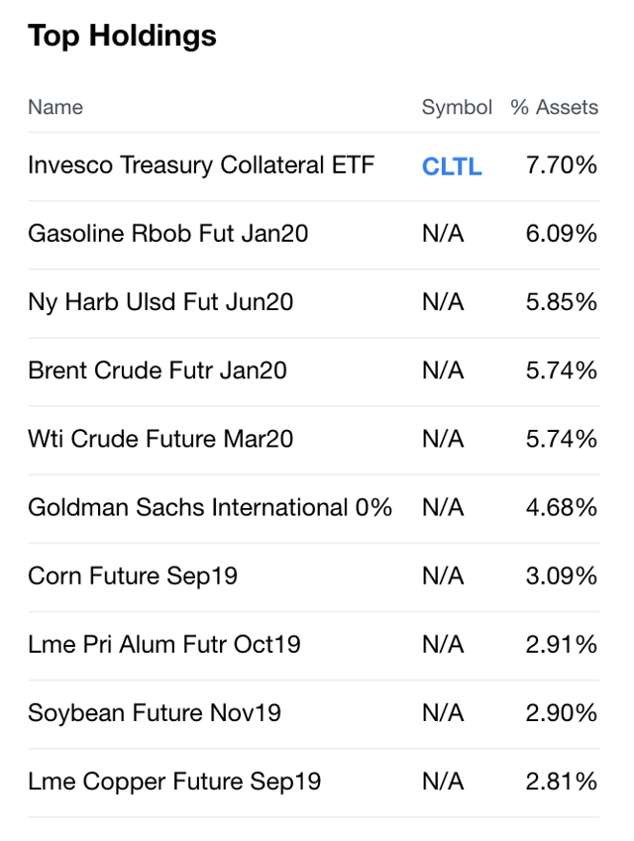634x841 pixels.
Task: Open the CLTL symbol link
Action: (x=452, y=166)
